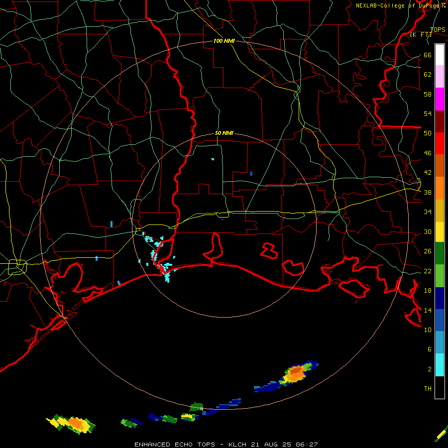Select the dark green legend swatch
Screen dimensions: 448x448
coord(440,253)
